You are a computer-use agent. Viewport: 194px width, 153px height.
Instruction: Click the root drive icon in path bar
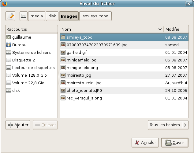click(24, 16)
